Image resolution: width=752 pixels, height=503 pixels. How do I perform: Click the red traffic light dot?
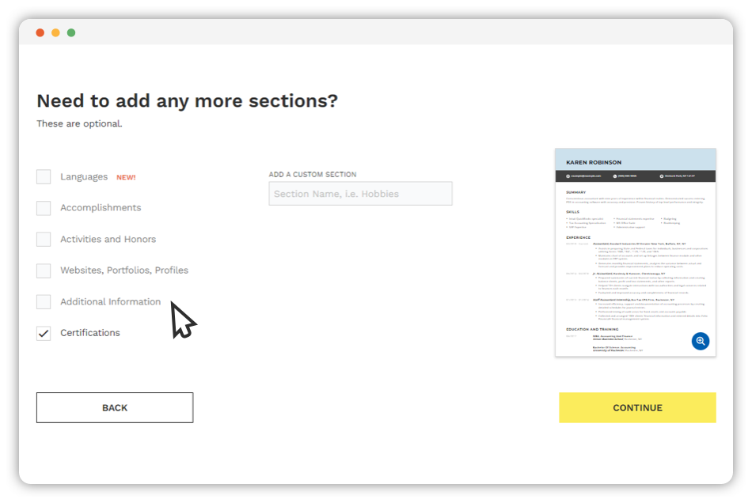pos(40,33)
